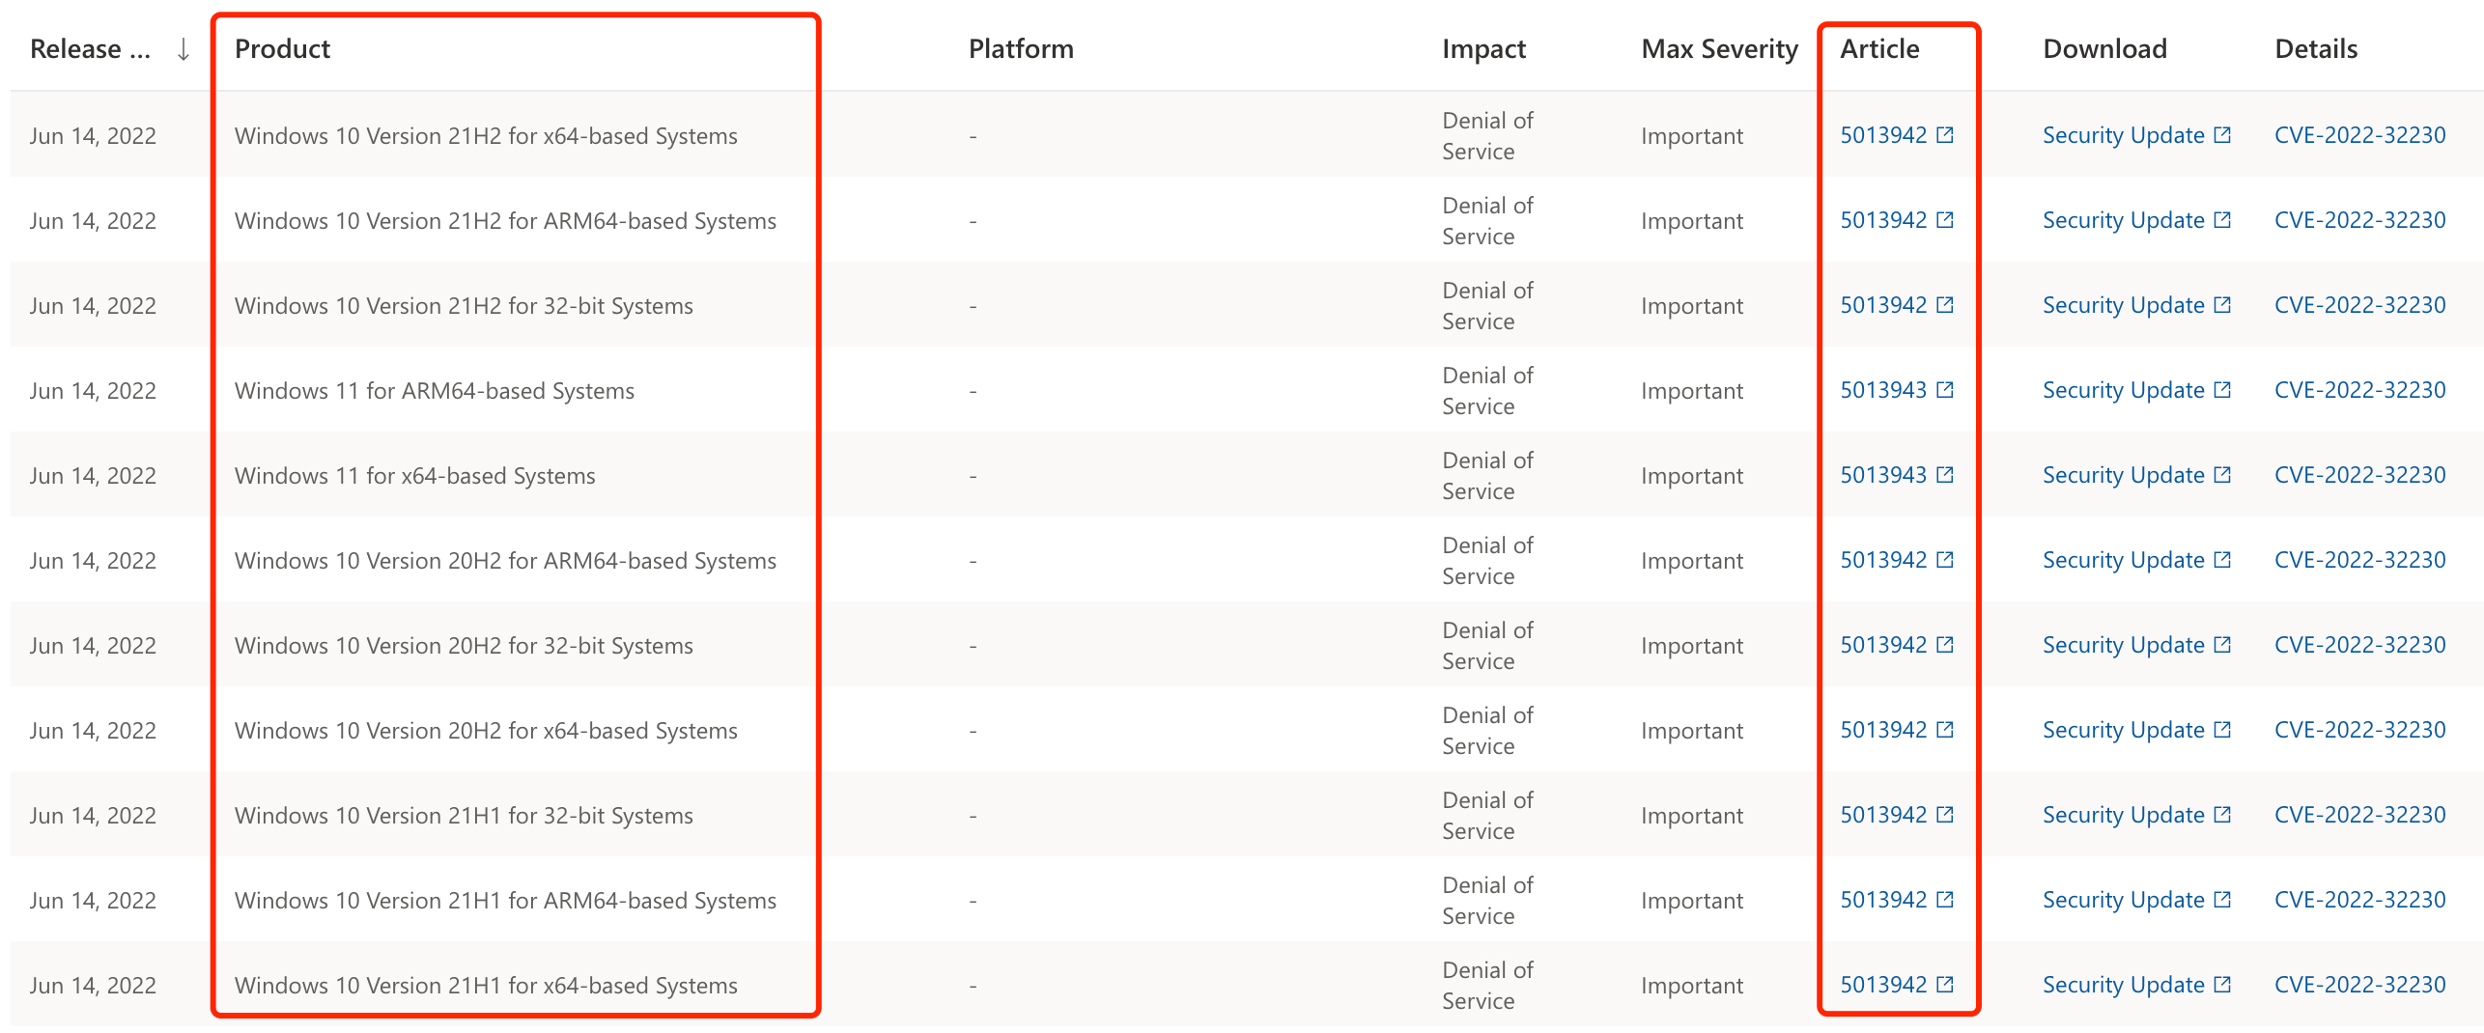Click the Product column header

[x=282, y=49]
